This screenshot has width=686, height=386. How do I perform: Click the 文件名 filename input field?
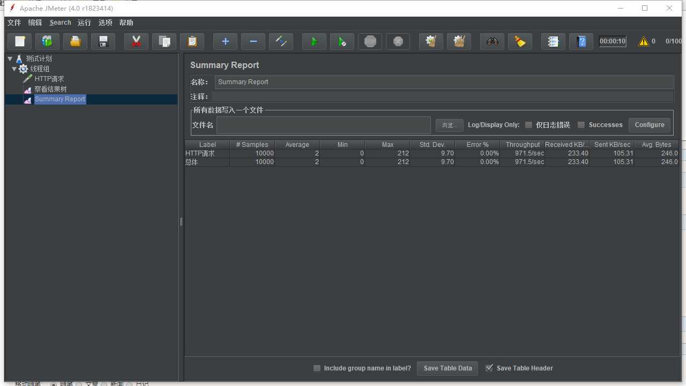tap(323, 125)
